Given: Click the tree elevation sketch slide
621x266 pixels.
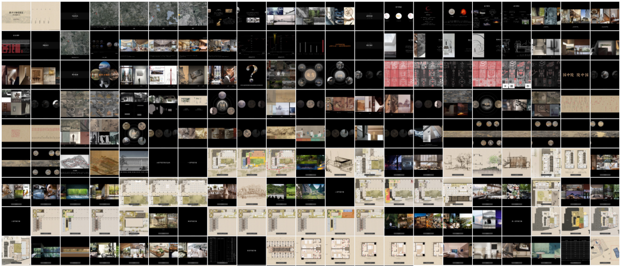Looking at the screenshot, I should [x=251, y=191].
